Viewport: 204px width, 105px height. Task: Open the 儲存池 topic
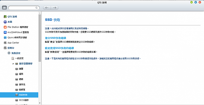tap(22, 85)
